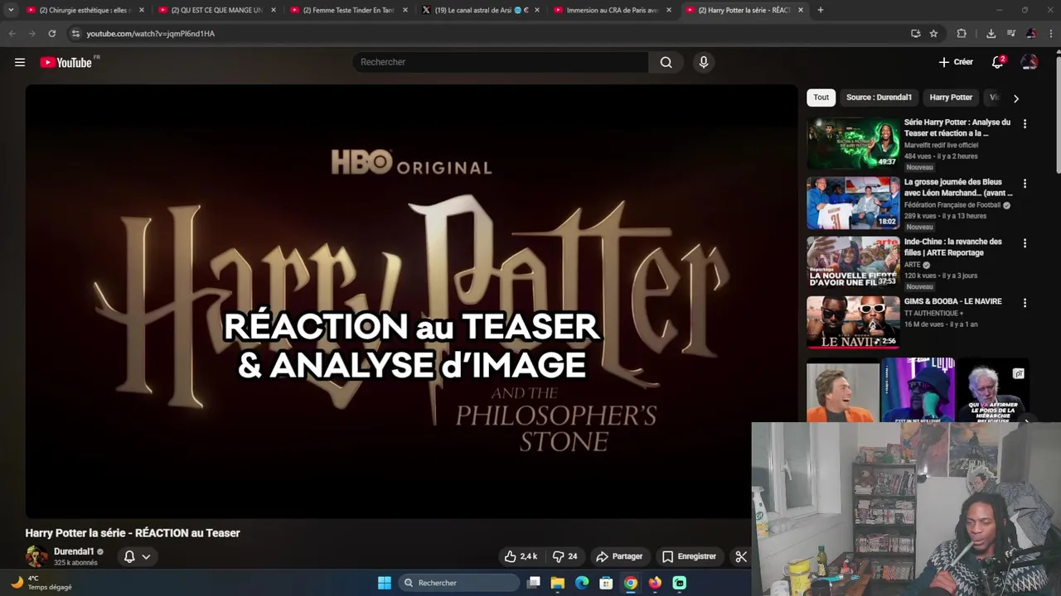
Task: Create a clip with scissors icon
Action: click(741, 556)
